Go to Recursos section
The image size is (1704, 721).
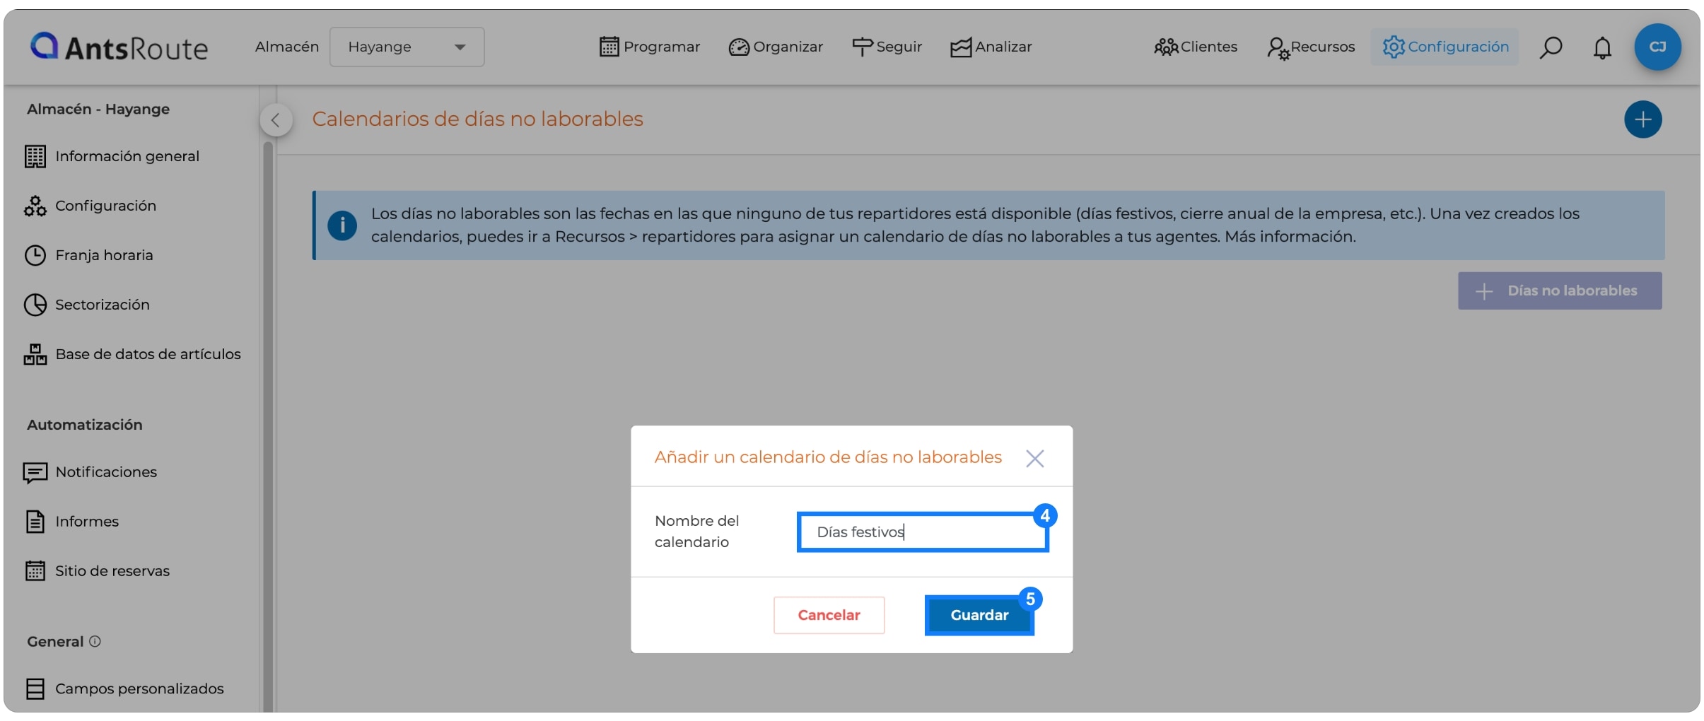pyautogui.click(x=1311, y=47)
